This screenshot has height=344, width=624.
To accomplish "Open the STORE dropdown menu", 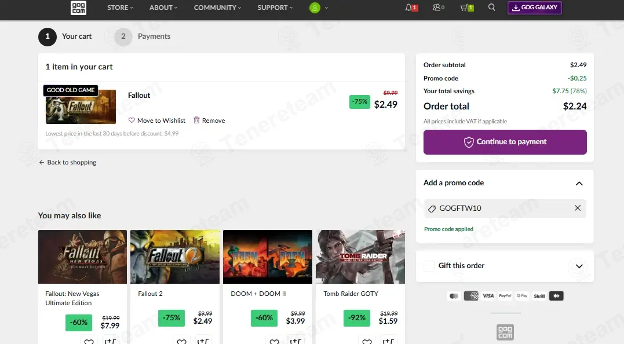I will point(120,8).
